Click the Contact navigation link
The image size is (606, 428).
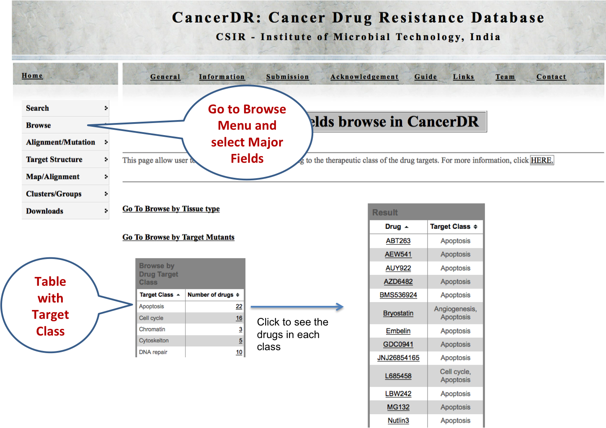point(551,77)
